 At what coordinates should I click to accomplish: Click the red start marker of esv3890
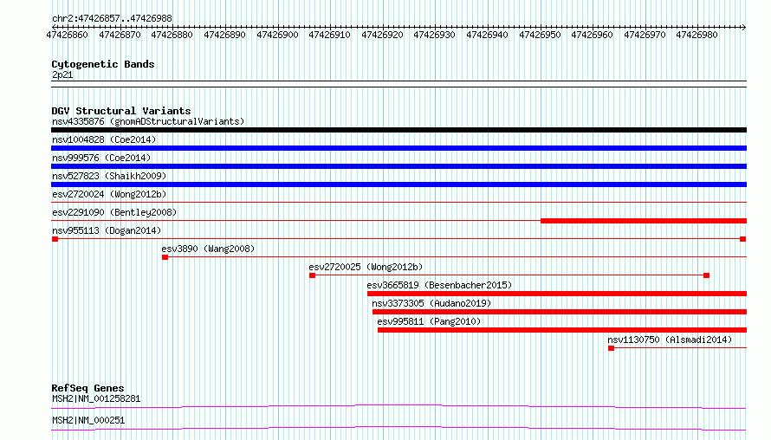point(165,257)
